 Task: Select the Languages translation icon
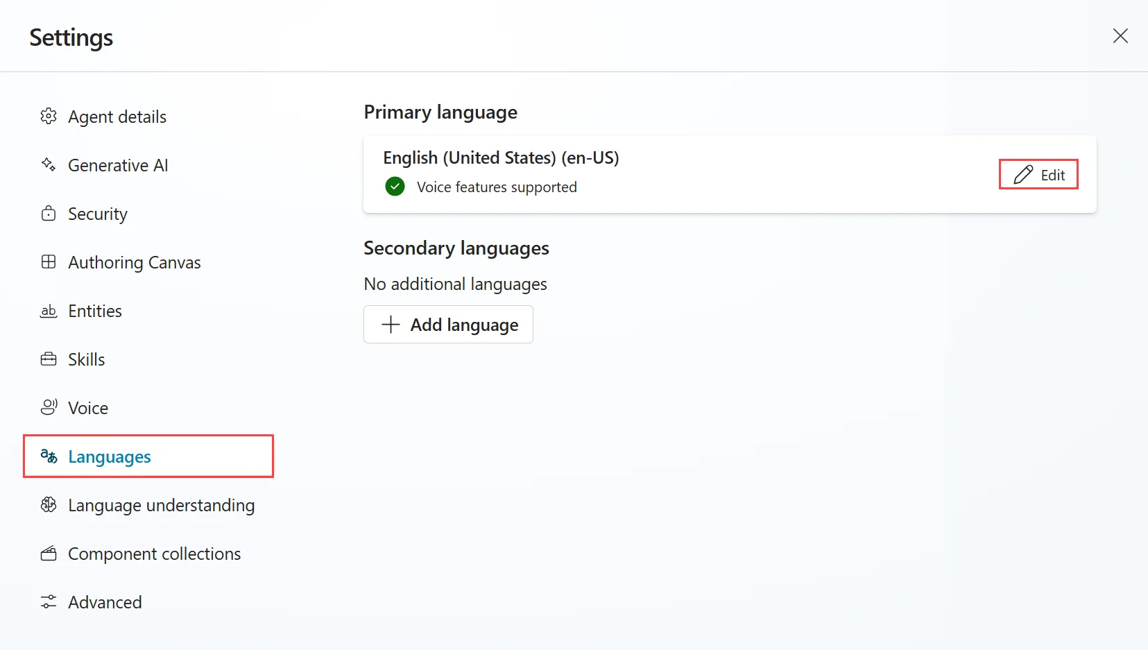click(x=49, y=456)
